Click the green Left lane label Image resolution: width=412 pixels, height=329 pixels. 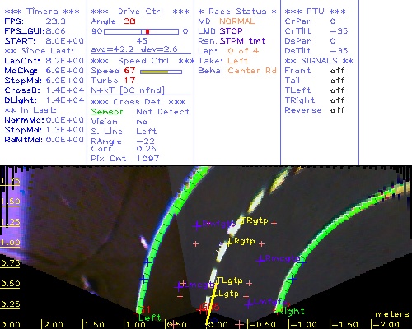click(150, 317)
